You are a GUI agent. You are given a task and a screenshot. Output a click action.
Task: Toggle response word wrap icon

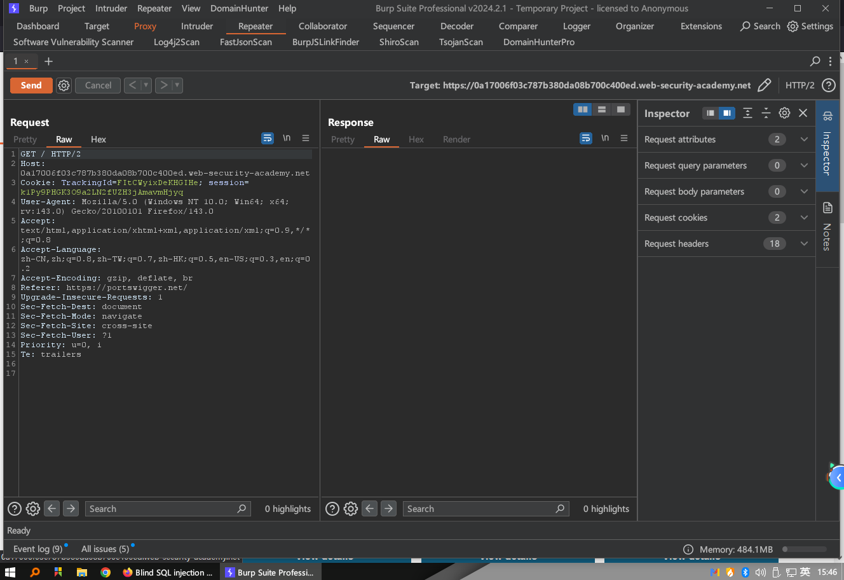586,138
